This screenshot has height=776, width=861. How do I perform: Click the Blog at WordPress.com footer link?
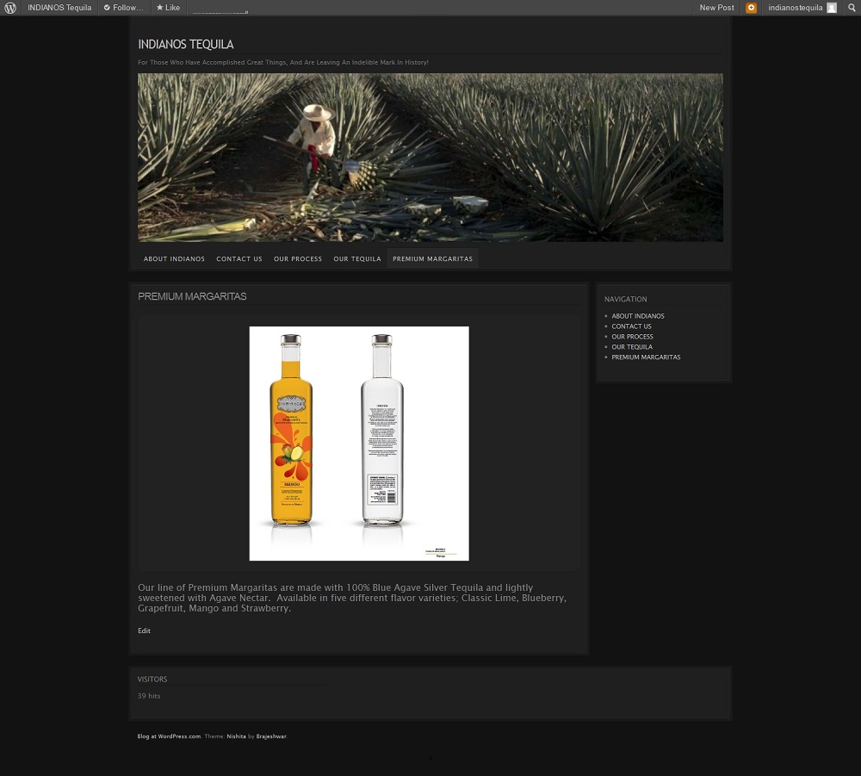pyautogui.click(x=169, y=736)
